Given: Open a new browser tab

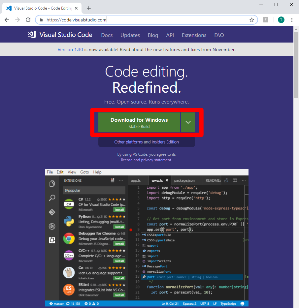Looking at the screenshot, I should [89, 8].
